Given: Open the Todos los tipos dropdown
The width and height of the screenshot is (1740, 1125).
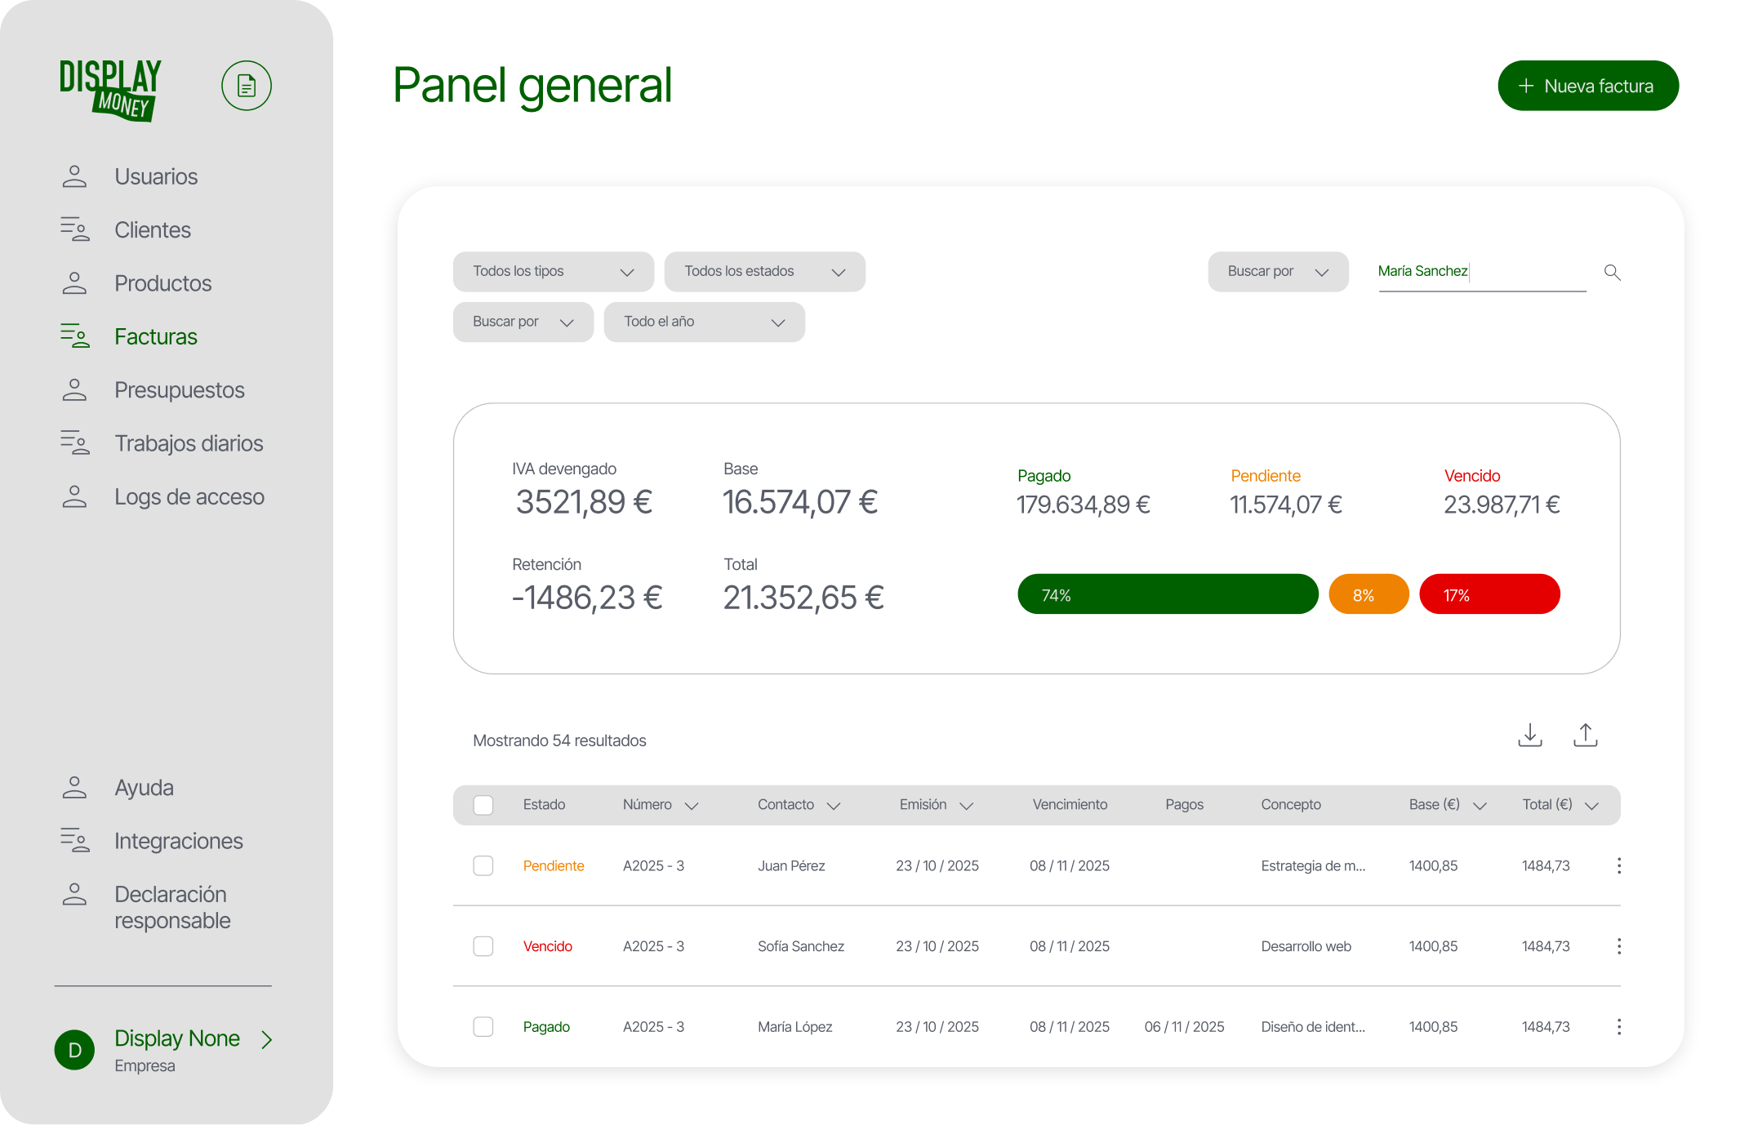Looking at the screenshot, I should pos(554,271).
